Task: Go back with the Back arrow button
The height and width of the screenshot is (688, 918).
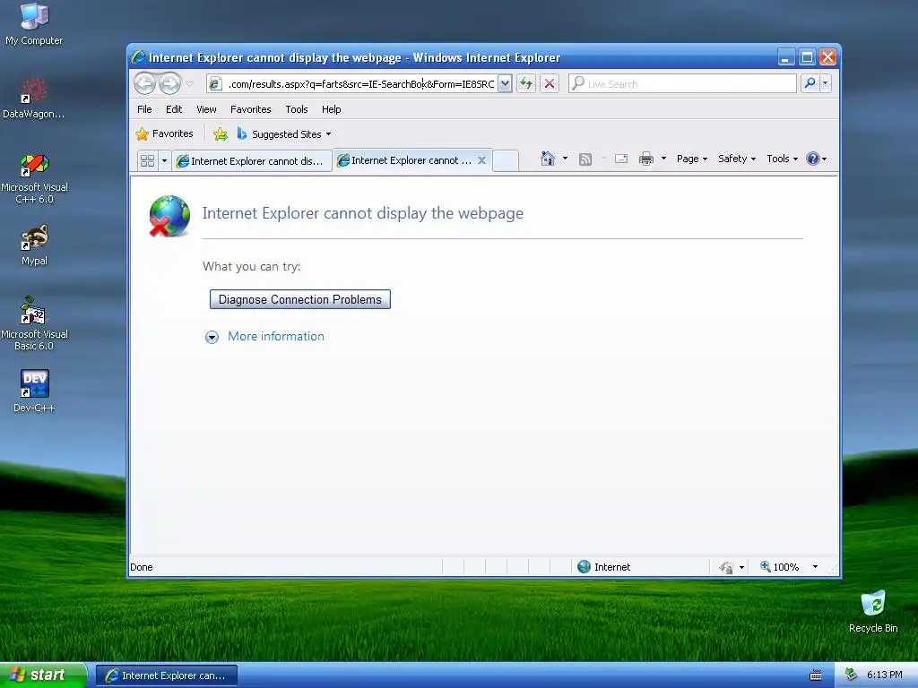Action: tap(144, 83)
